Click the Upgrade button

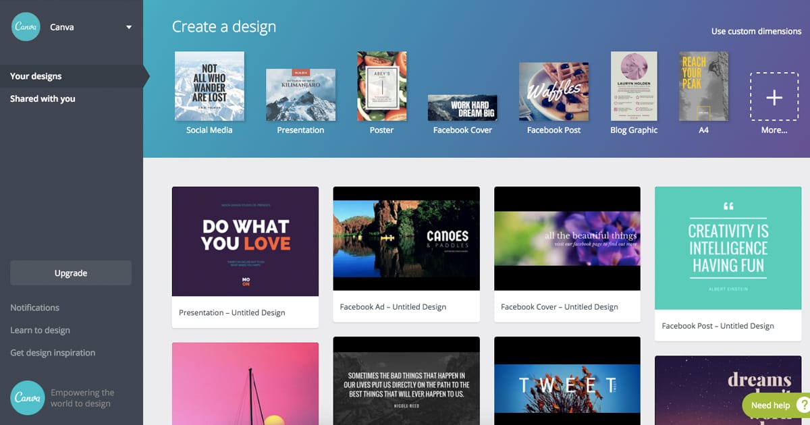[71, 273]
